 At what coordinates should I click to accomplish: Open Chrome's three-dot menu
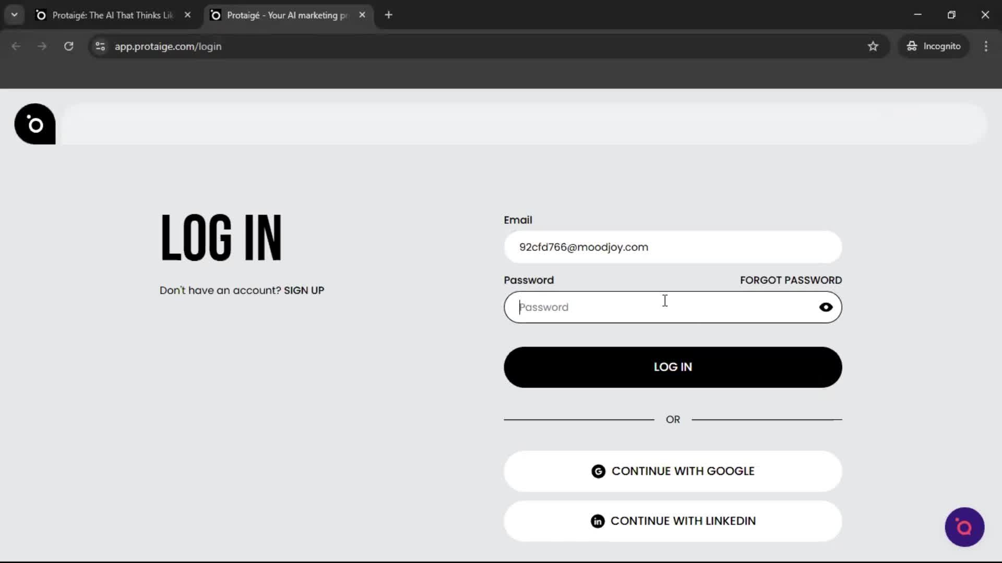[x=986, y=46]
